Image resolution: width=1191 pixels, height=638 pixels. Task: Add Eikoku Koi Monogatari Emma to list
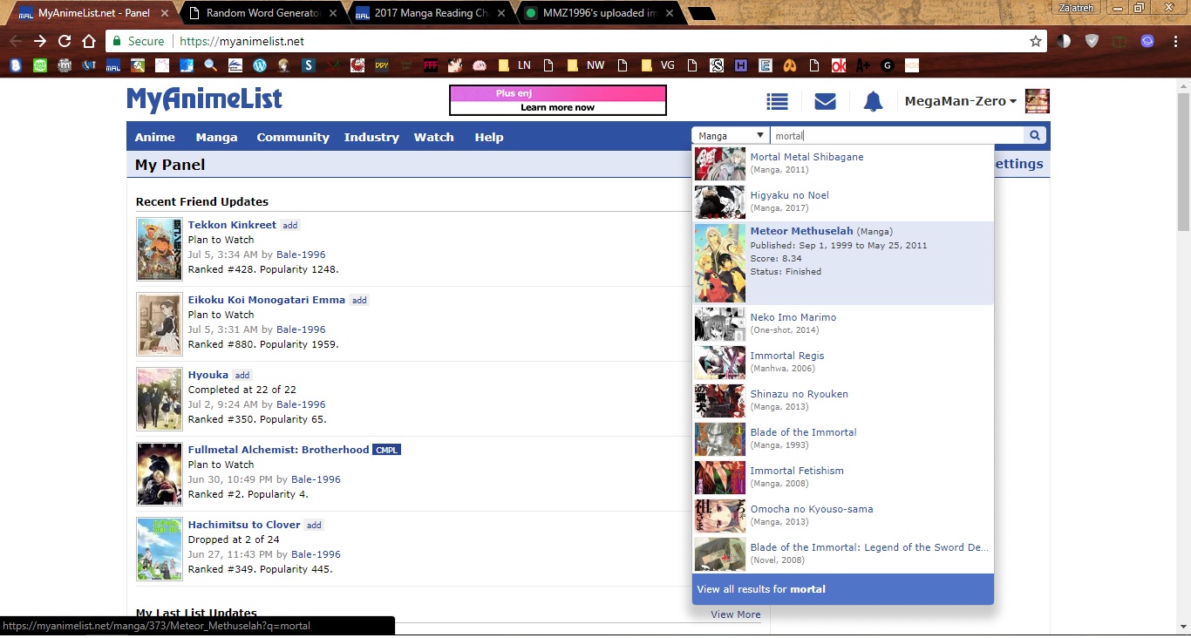coord(359,301)
